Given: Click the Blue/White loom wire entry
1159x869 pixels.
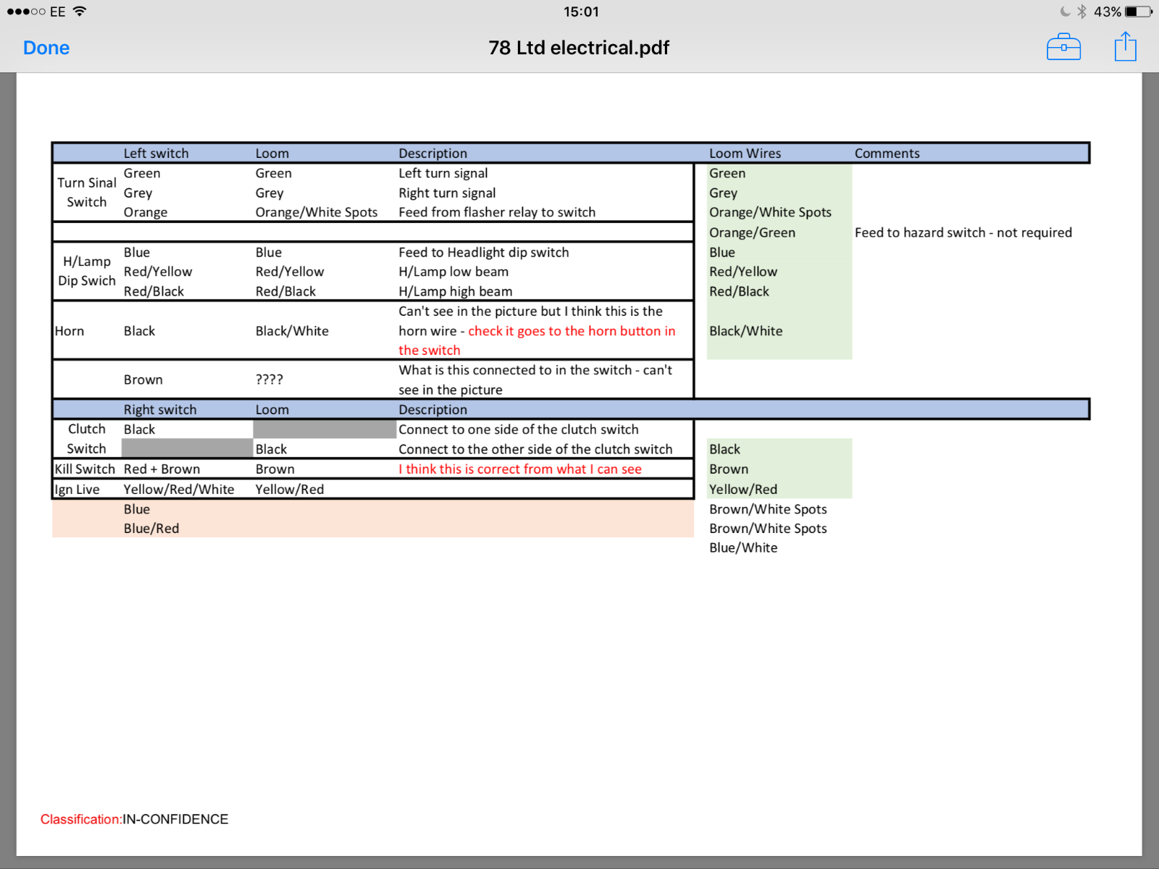Looking at the screenshot, I should pos(743,548).
